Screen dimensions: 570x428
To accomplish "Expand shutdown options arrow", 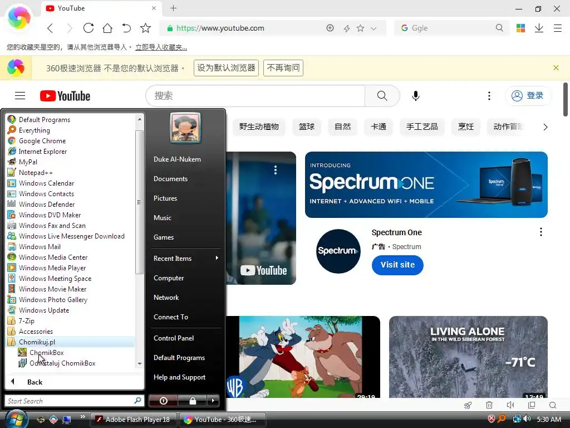I will pyautogui.click(x=213, y=401).
